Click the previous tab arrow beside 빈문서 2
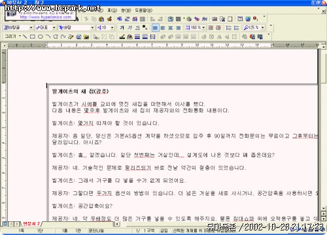 [11, 224]
